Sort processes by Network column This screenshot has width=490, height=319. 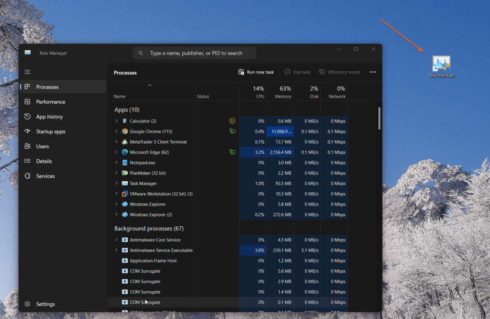[x=334, y=91]
